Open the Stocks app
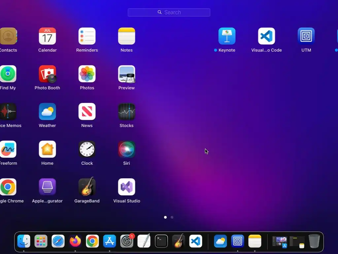The height and width of the screenshot is (254, 338). 126,111
